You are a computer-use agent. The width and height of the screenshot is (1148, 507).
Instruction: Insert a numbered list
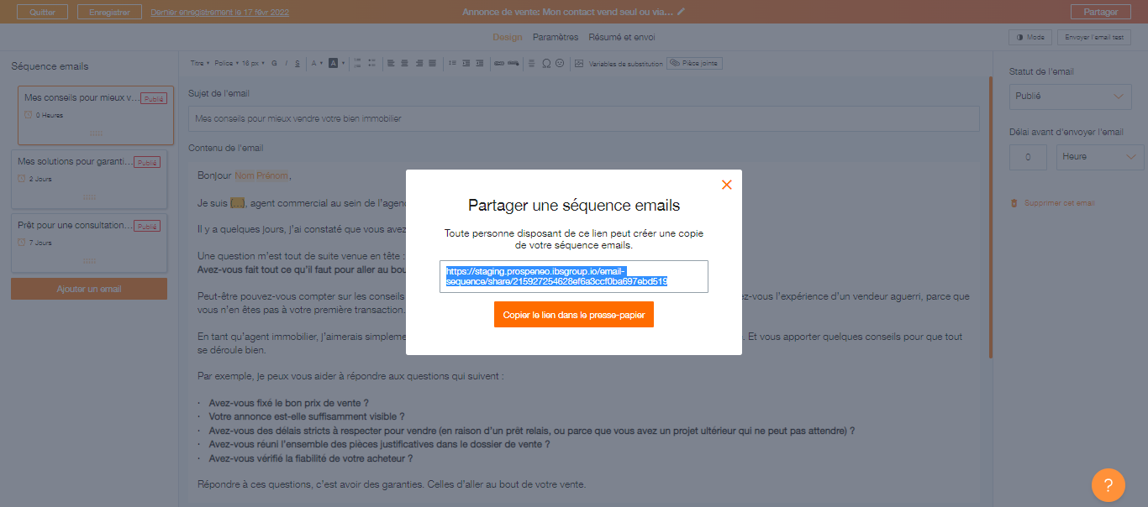356,63
